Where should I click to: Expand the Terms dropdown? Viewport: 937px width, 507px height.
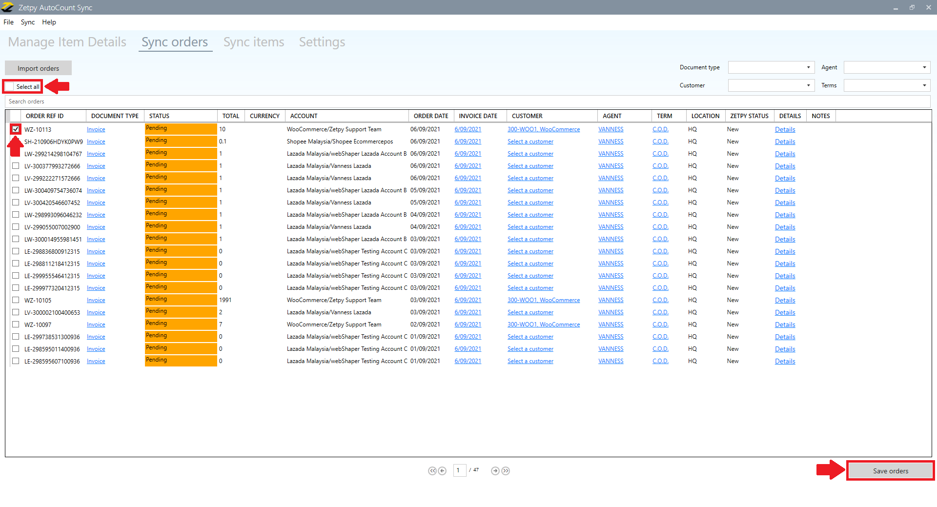tap(887, 85)
